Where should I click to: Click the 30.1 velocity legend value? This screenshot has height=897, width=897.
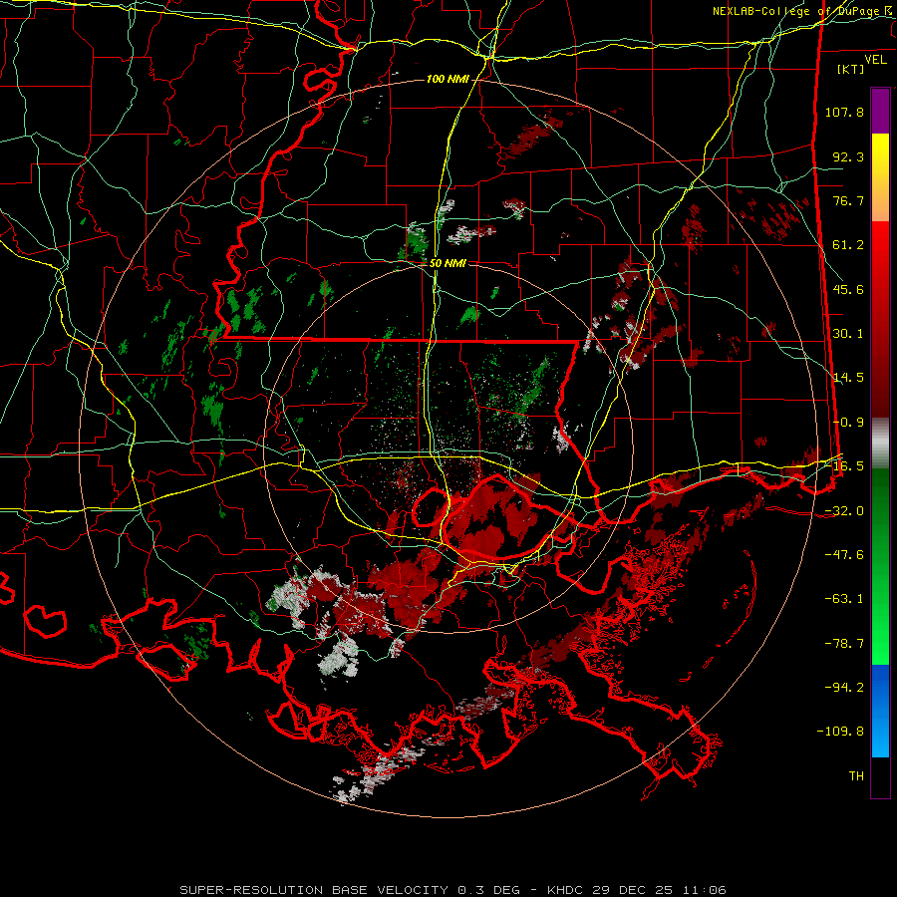[x=848, y=334]
